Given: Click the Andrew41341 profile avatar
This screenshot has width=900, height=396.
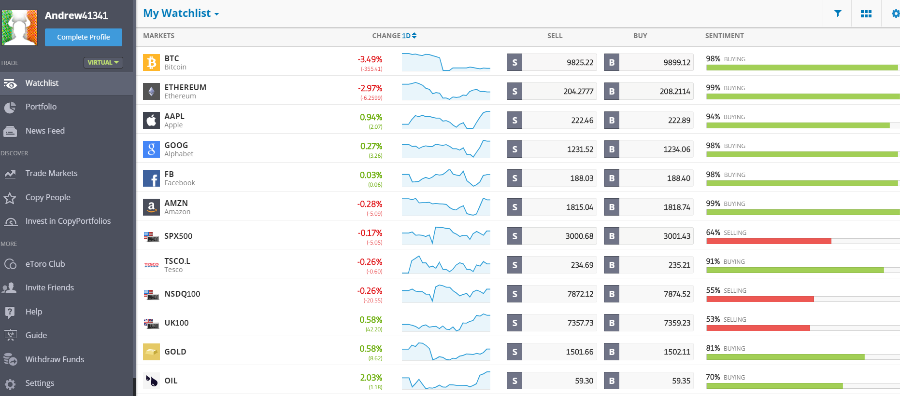Looking at the screenshot, I should pos(19,28).
